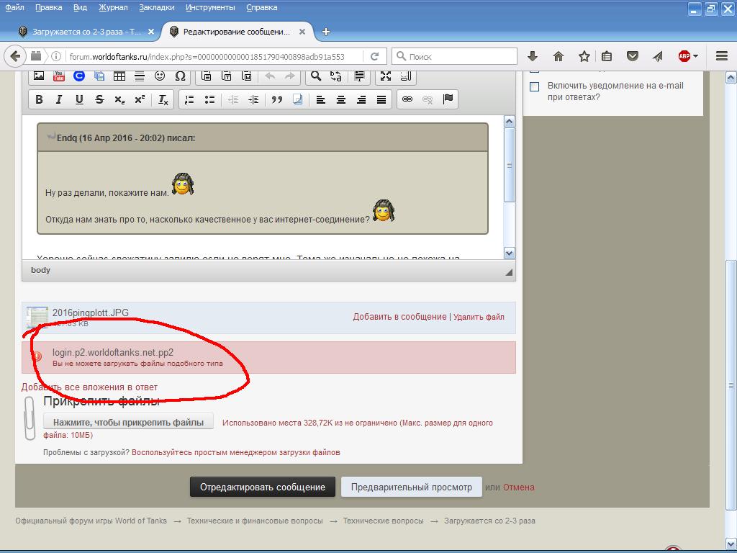This screenshot has width=737, height=553.
Task: Apply italic formatting in the editor
Action: pos(59,99)
